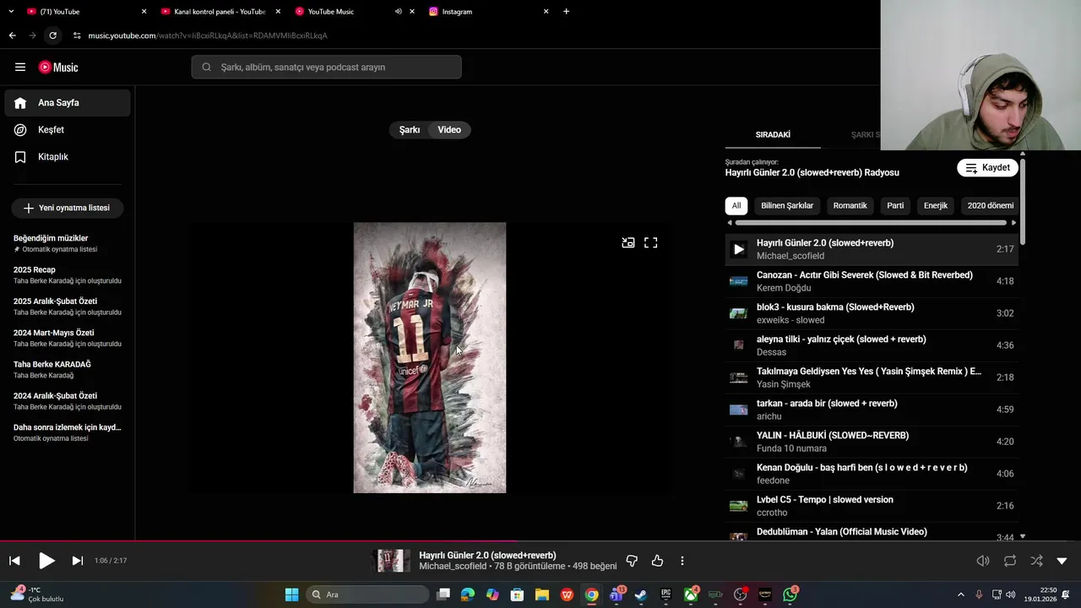Create a playlist with Yeni oynatma listesi
The width and height of the screenshot is (1081, 608).
click(x=68, y=208)
